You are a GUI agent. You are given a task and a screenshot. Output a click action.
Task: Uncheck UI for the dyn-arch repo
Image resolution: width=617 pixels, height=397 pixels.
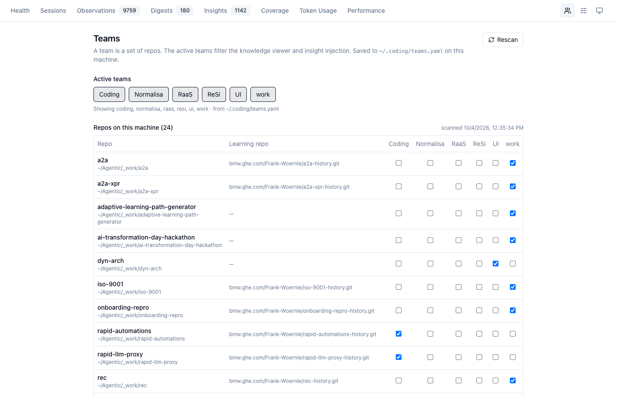[x=496, y=264]
